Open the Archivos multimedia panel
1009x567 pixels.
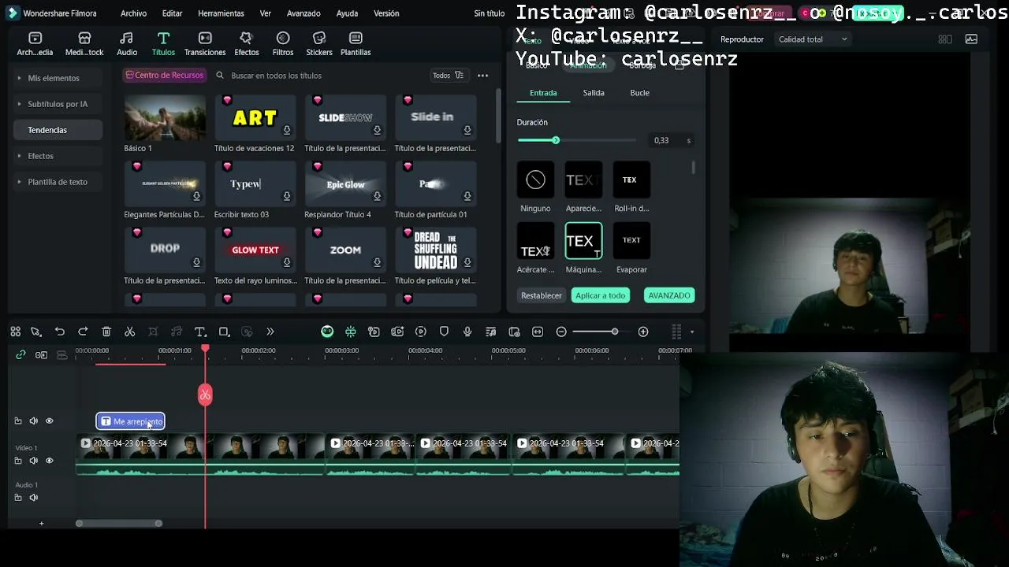click(x=35, y=44)
